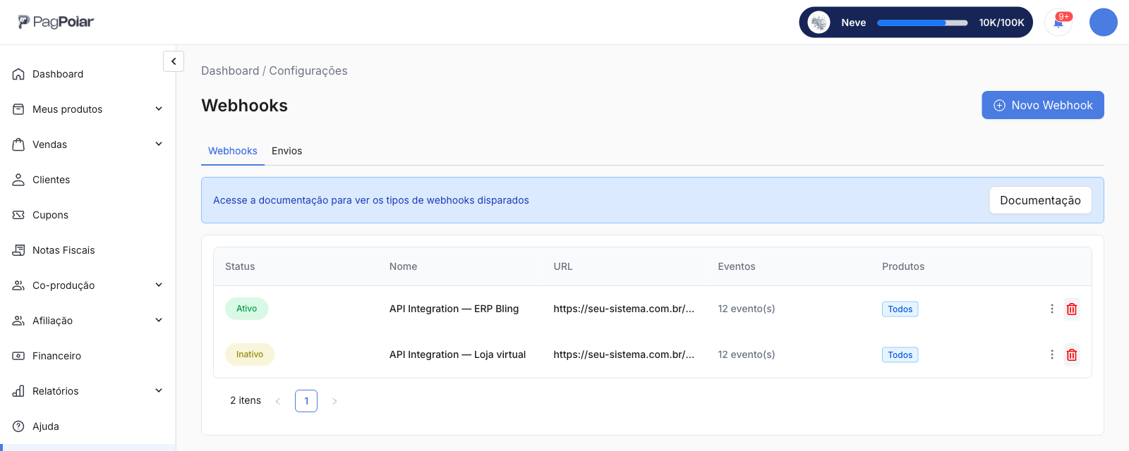Screen dimensions: 1129x451
Task: Click the 10K/100K label
Action: click(1001, 23)
